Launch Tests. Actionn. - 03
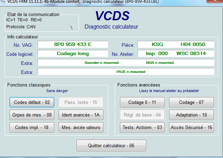 coord(142,127)
